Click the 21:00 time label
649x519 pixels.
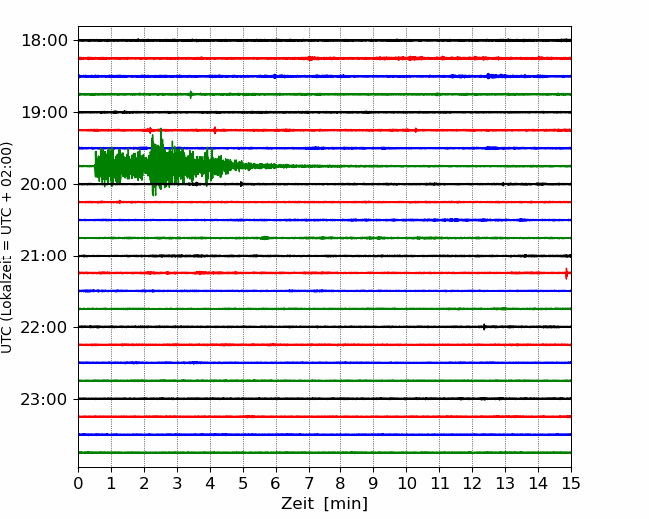(44, 257)
